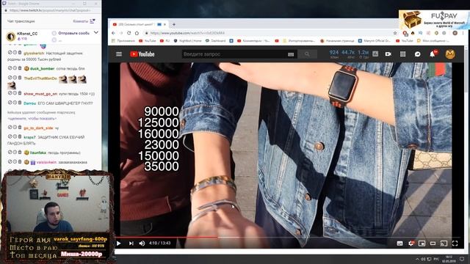Switch to theater mode
470x264 pixels.
pyautogui.click(x=433, y=243)
